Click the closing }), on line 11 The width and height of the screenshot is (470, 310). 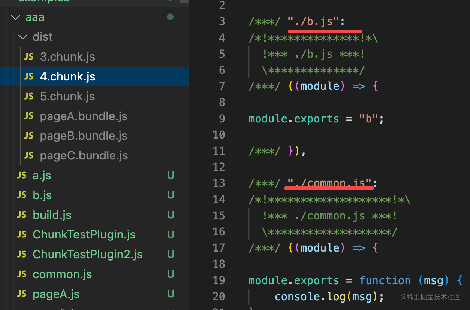pyautogui.click(x=297, y=151)
